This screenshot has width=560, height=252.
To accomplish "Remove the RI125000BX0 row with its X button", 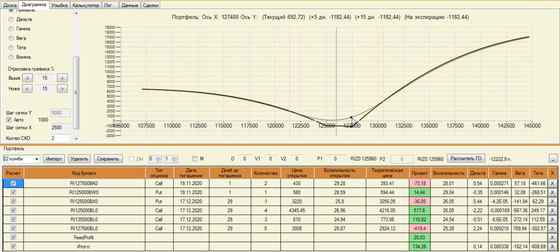I will point(552,201).
